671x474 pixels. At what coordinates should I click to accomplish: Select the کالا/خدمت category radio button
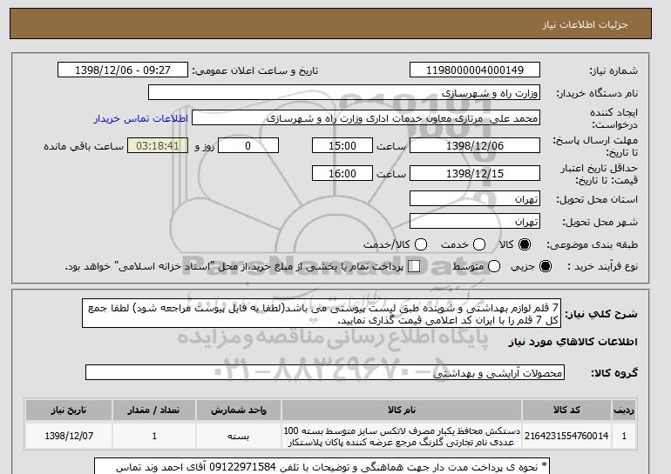(x=421, y=244)
